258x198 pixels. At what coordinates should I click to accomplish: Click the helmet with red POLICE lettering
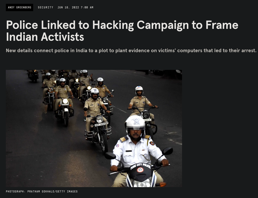pyautogui.click(x=139, y=90)
